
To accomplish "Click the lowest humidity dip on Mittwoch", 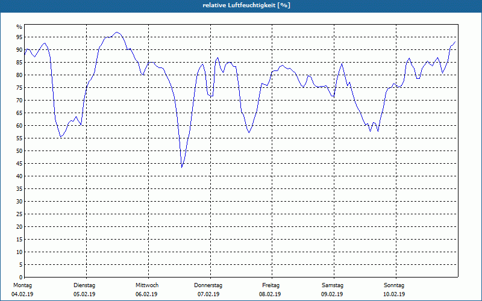I will pos(182,167).
